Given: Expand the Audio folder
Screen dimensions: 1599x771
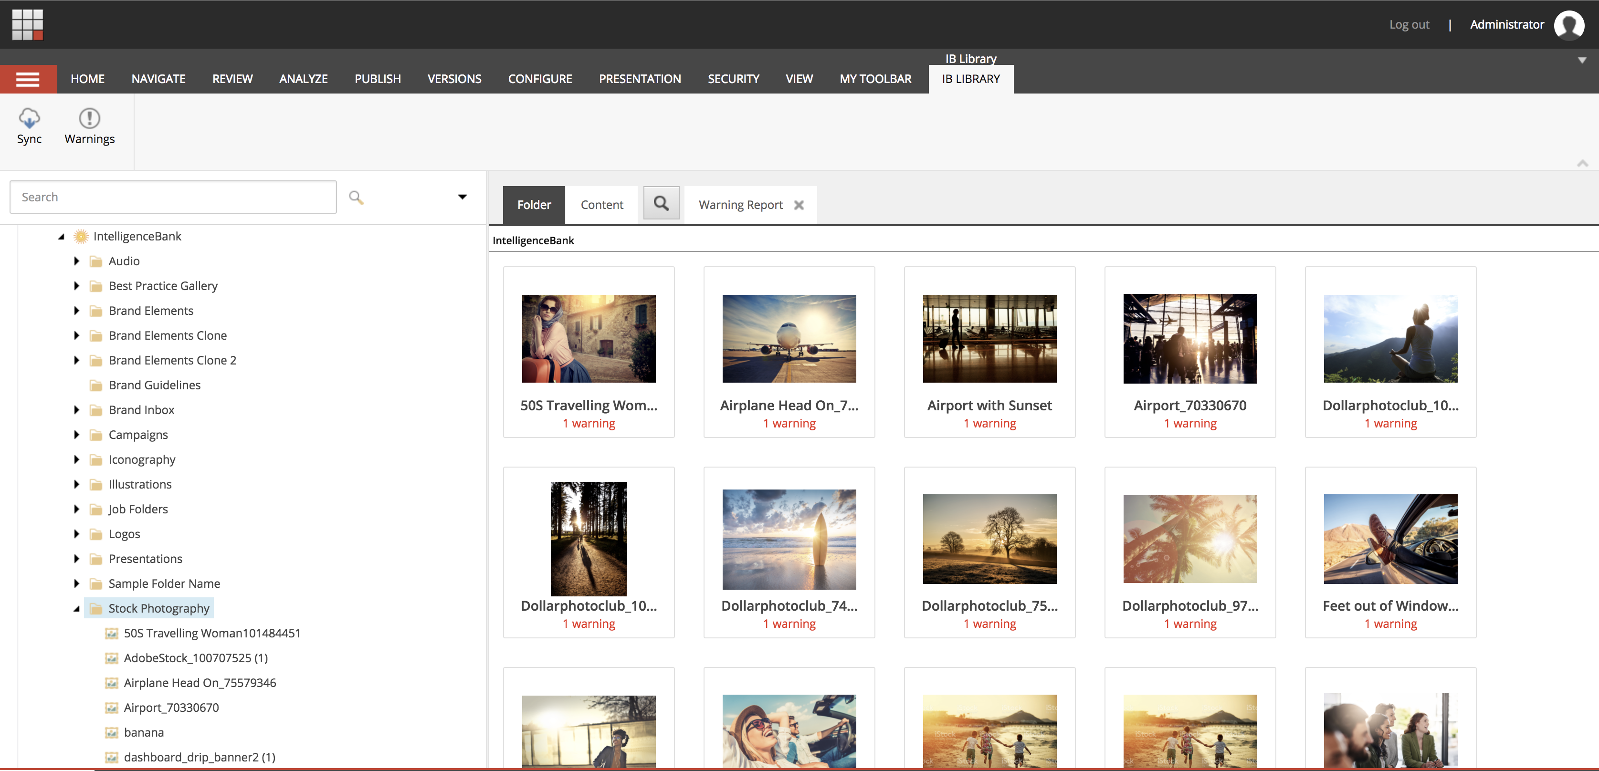Looking at the screenshot, I should pos(76,261).
